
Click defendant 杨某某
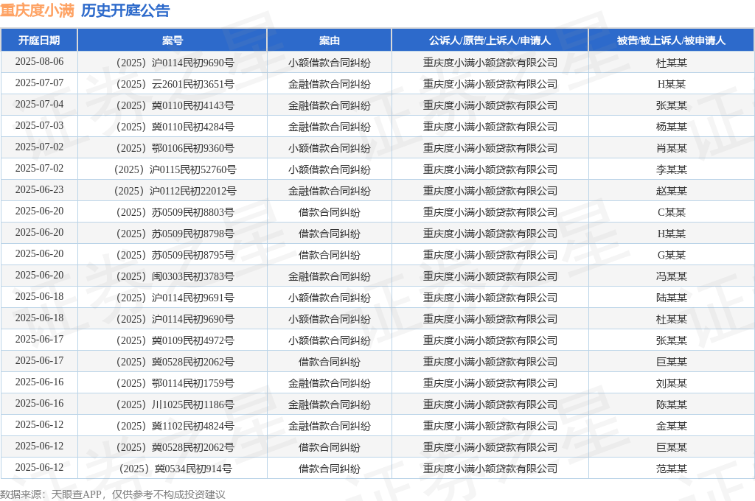(671, 127)
